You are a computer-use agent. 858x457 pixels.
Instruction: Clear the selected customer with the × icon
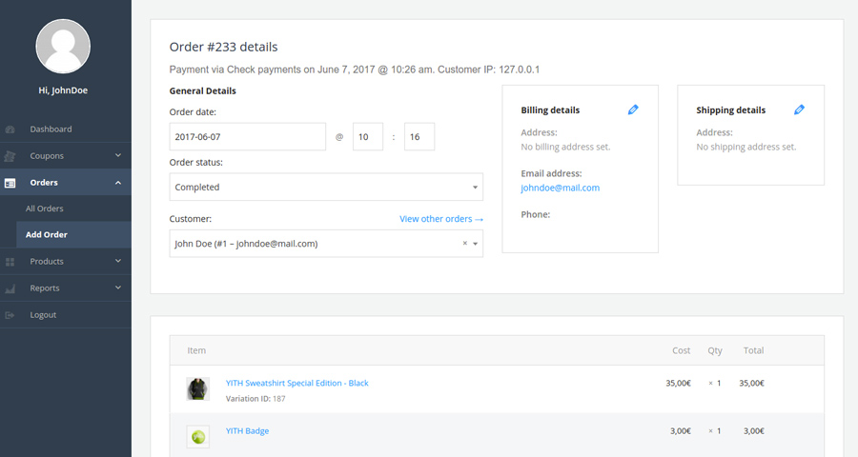(465, 244)
